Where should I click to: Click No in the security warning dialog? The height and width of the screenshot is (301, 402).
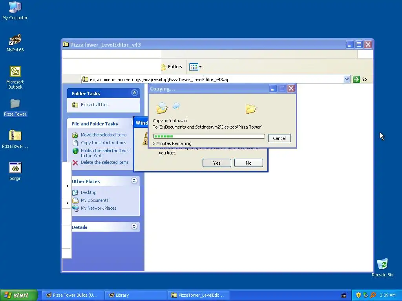[x=249, y=163]
